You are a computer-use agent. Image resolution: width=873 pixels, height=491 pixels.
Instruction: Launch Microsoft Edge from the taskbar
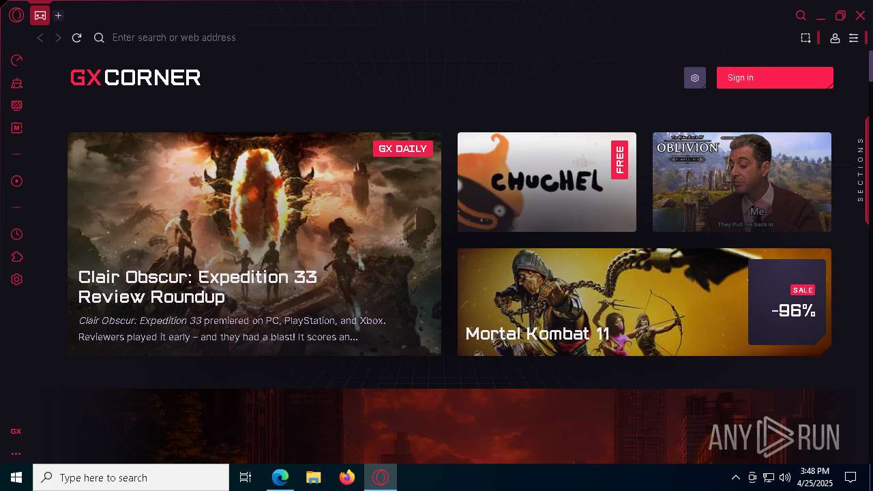[280, 477]
